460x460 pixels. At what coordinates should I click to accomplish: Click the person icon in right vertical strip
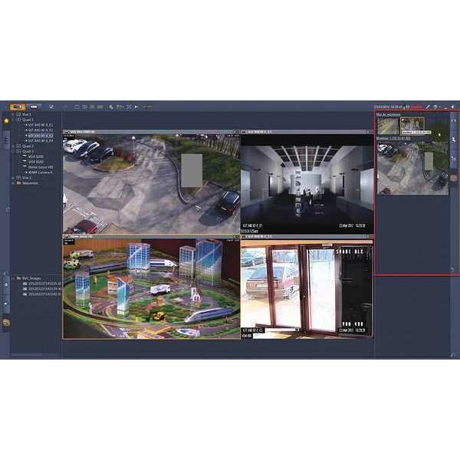pos(453,140)
